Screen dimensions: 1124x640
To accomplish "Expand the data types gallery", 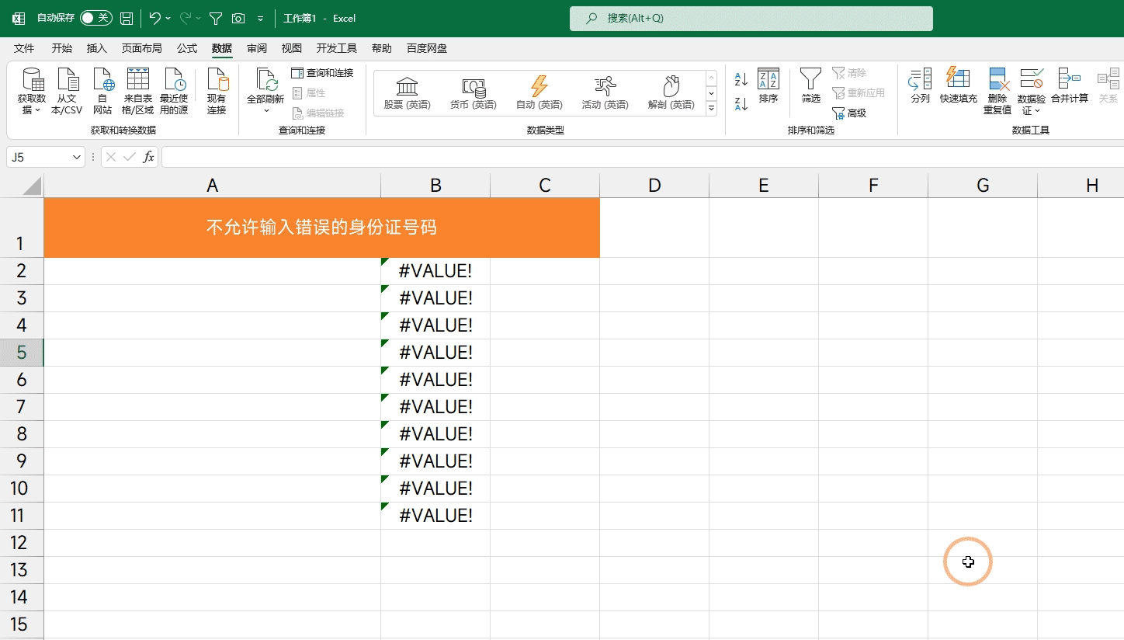I will [x=711, y=110].
